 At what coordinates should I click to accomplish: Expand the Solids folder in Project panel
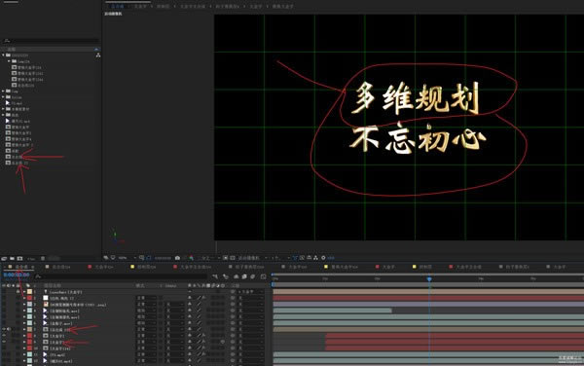pyautogui.click(x=3, y=96)
